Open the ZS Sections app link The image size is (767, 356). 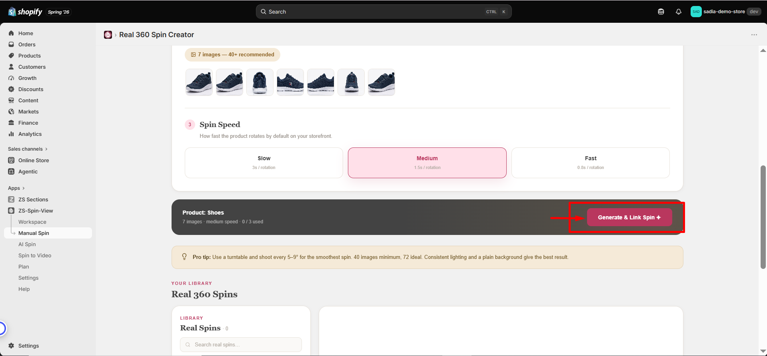tap(33, 199)
